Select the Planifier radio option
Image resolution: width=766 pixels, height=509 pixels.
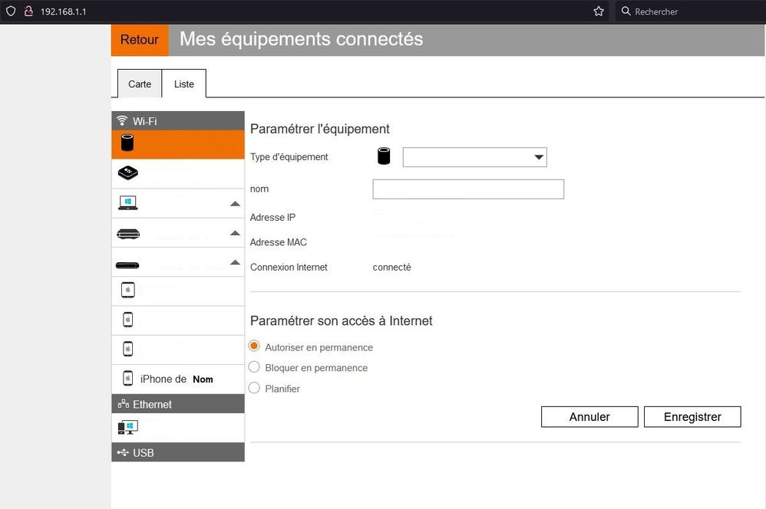pyautogui.click(x=255, y=389)
